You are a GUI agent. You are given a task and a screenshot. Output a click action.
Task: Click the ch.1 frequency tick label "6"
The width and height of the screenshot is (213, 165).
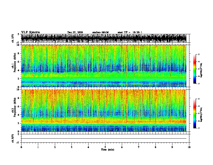[19, 62]
